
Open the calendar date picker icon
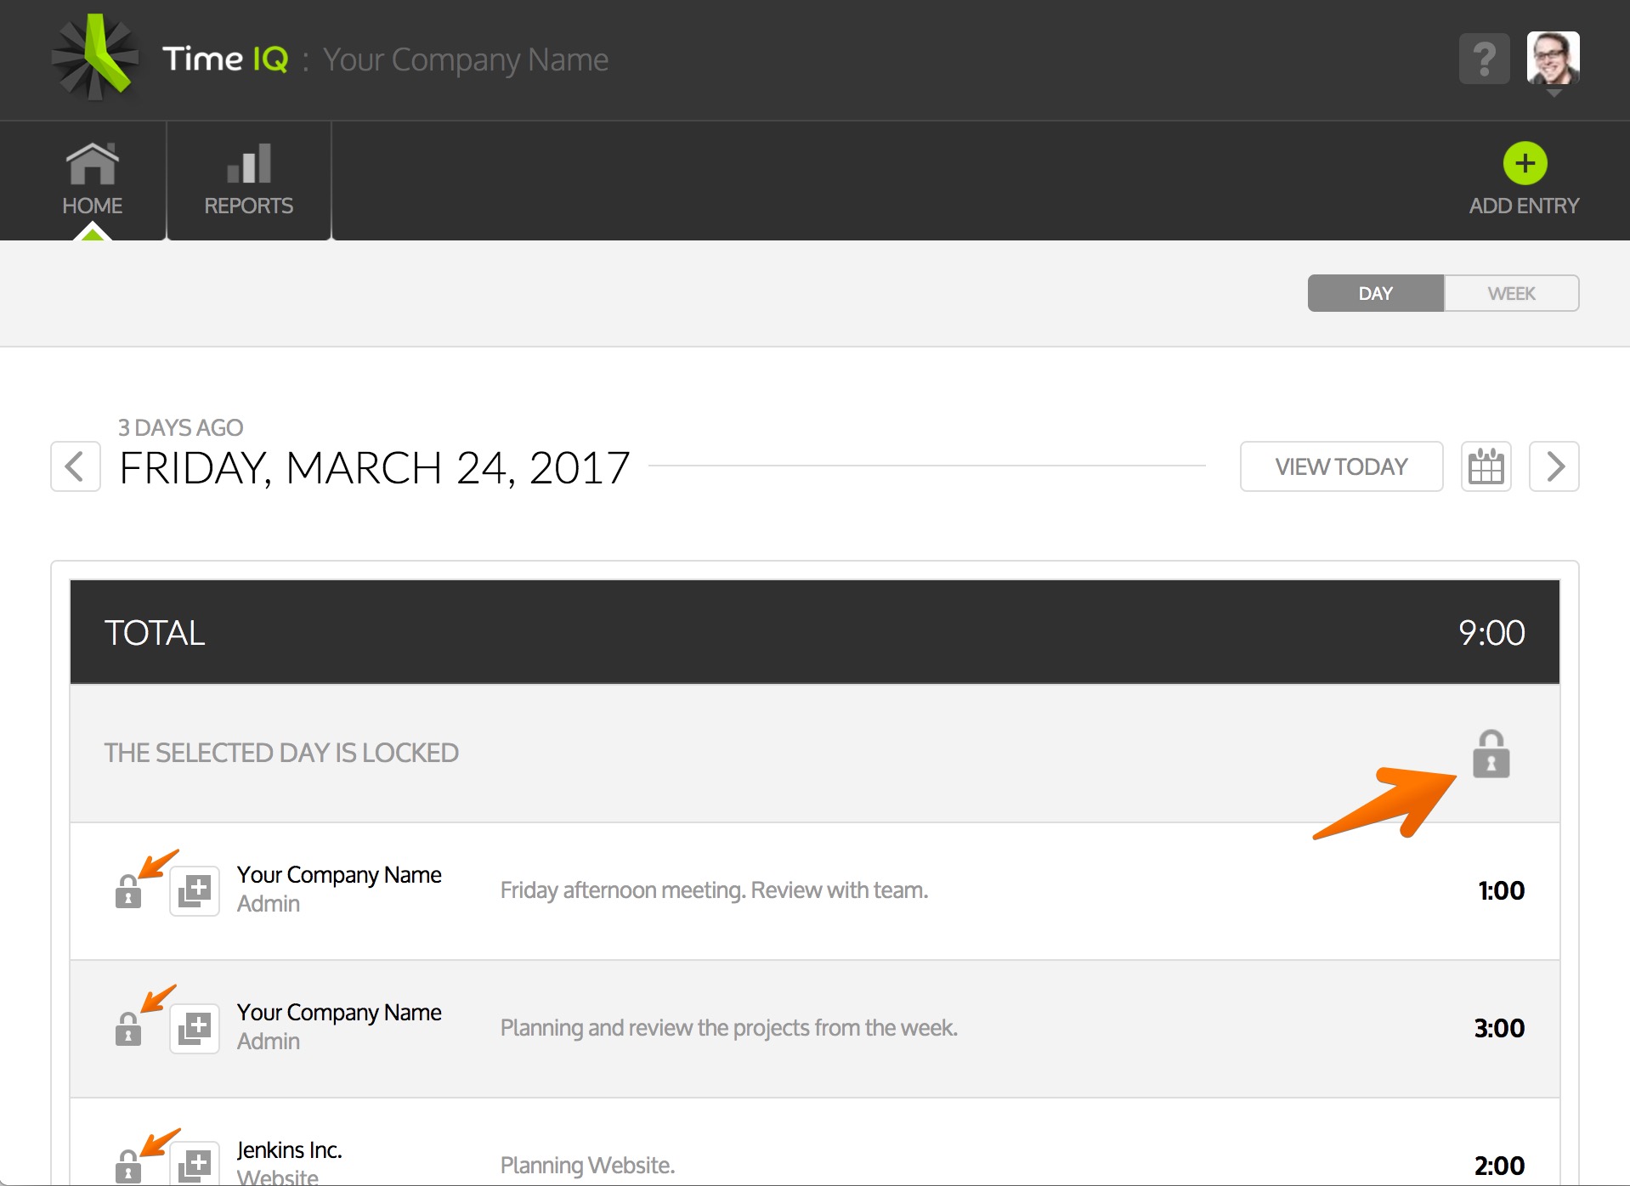(1486, 466)
